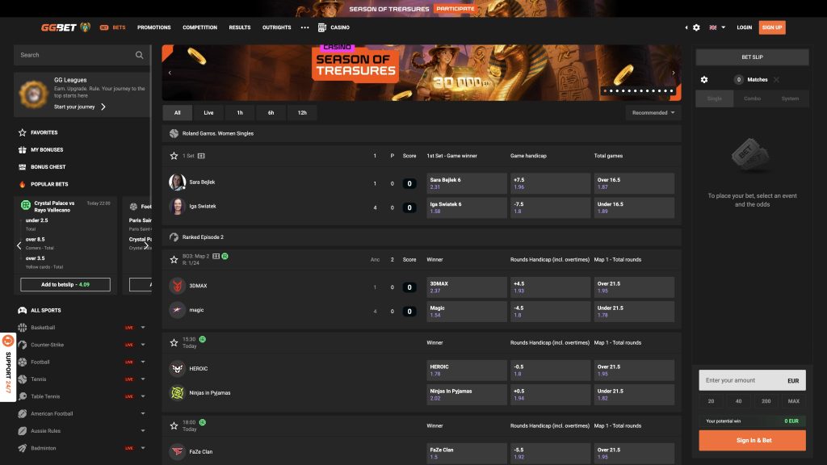Click the Badminton sport icon
827x465 pixels.
tap(22, 448)
